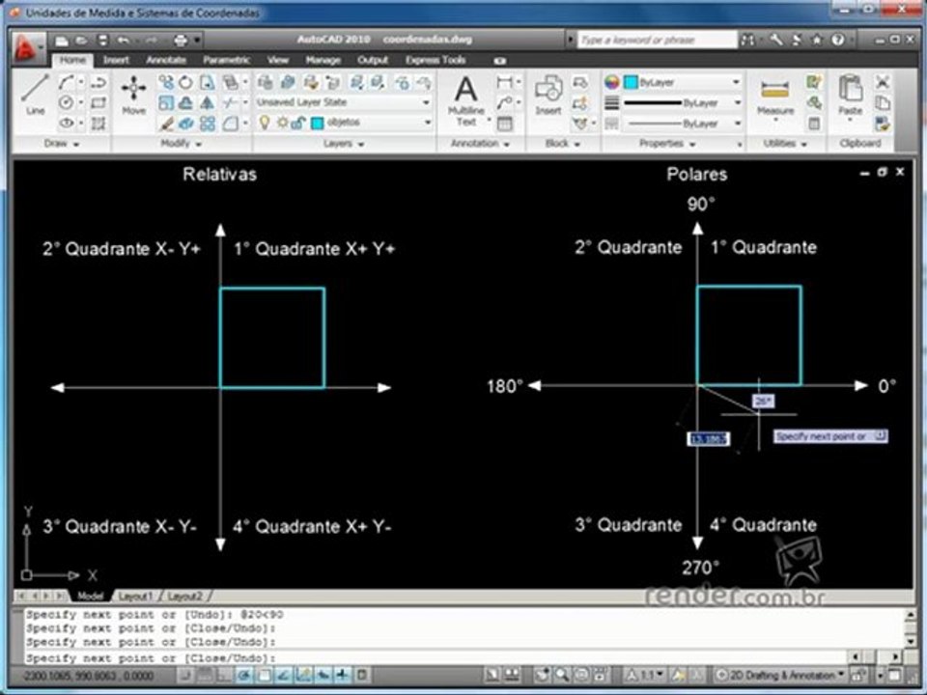Expand the Block panel
Image resolution: width=927 pixels, height=695 pixels.
coord(562,143)
